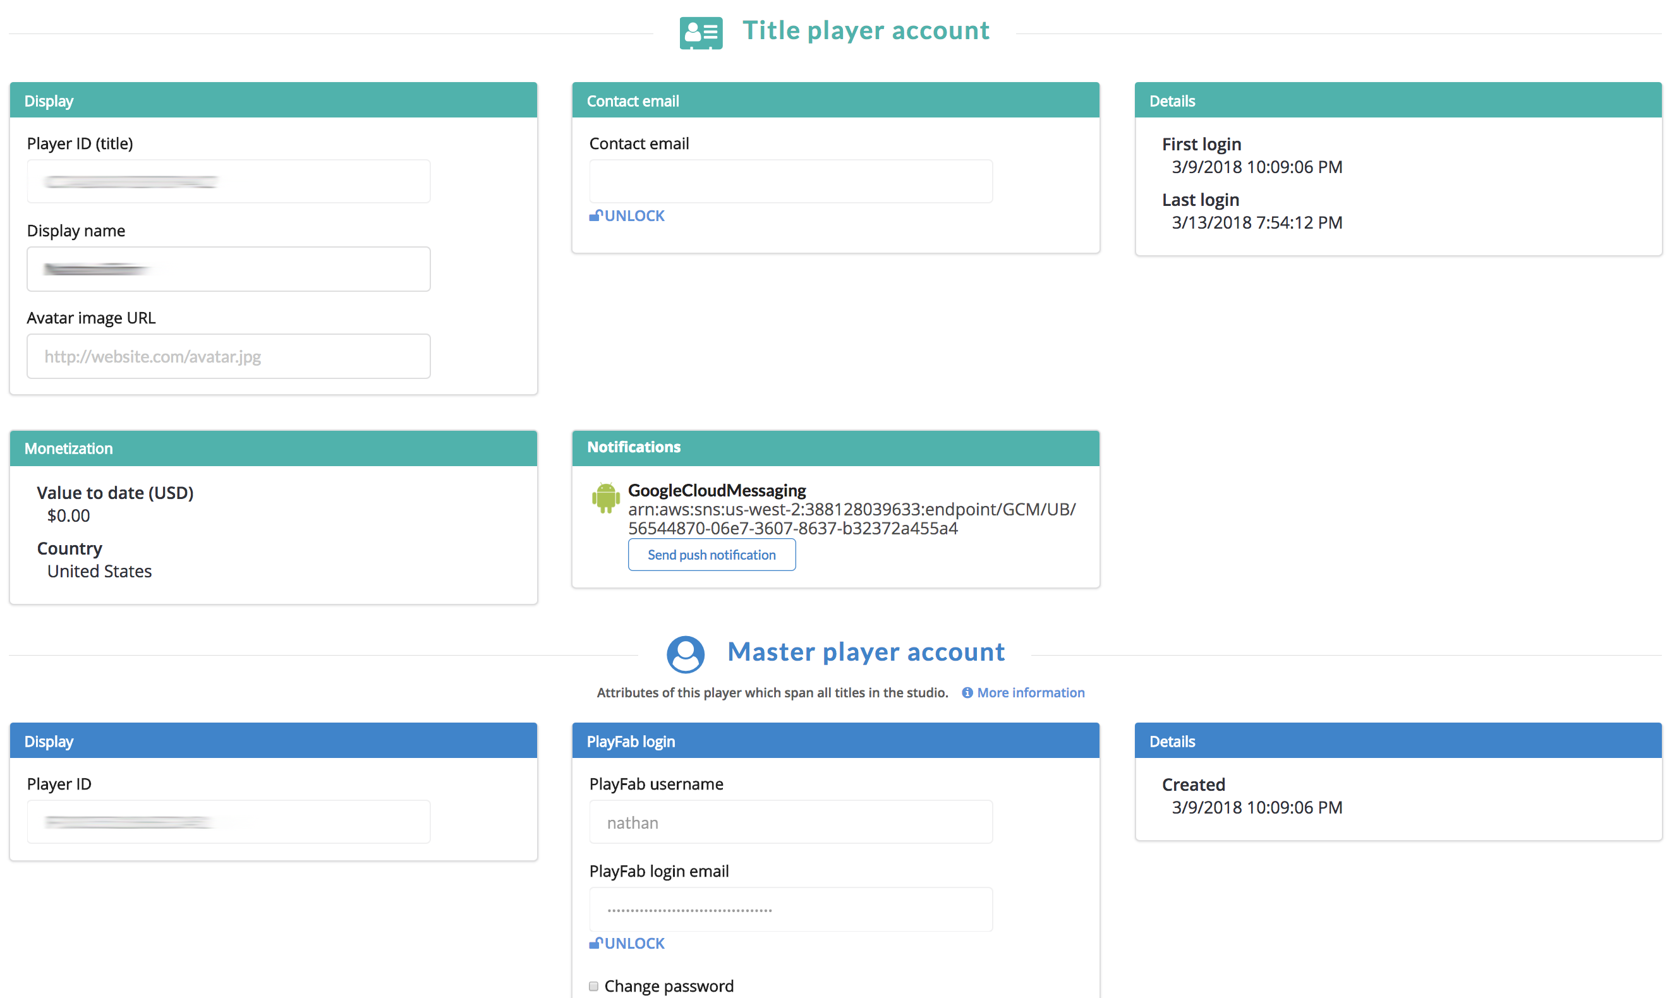
Task: Click the Avatar image URL input
Action: [x=228, y=356]
